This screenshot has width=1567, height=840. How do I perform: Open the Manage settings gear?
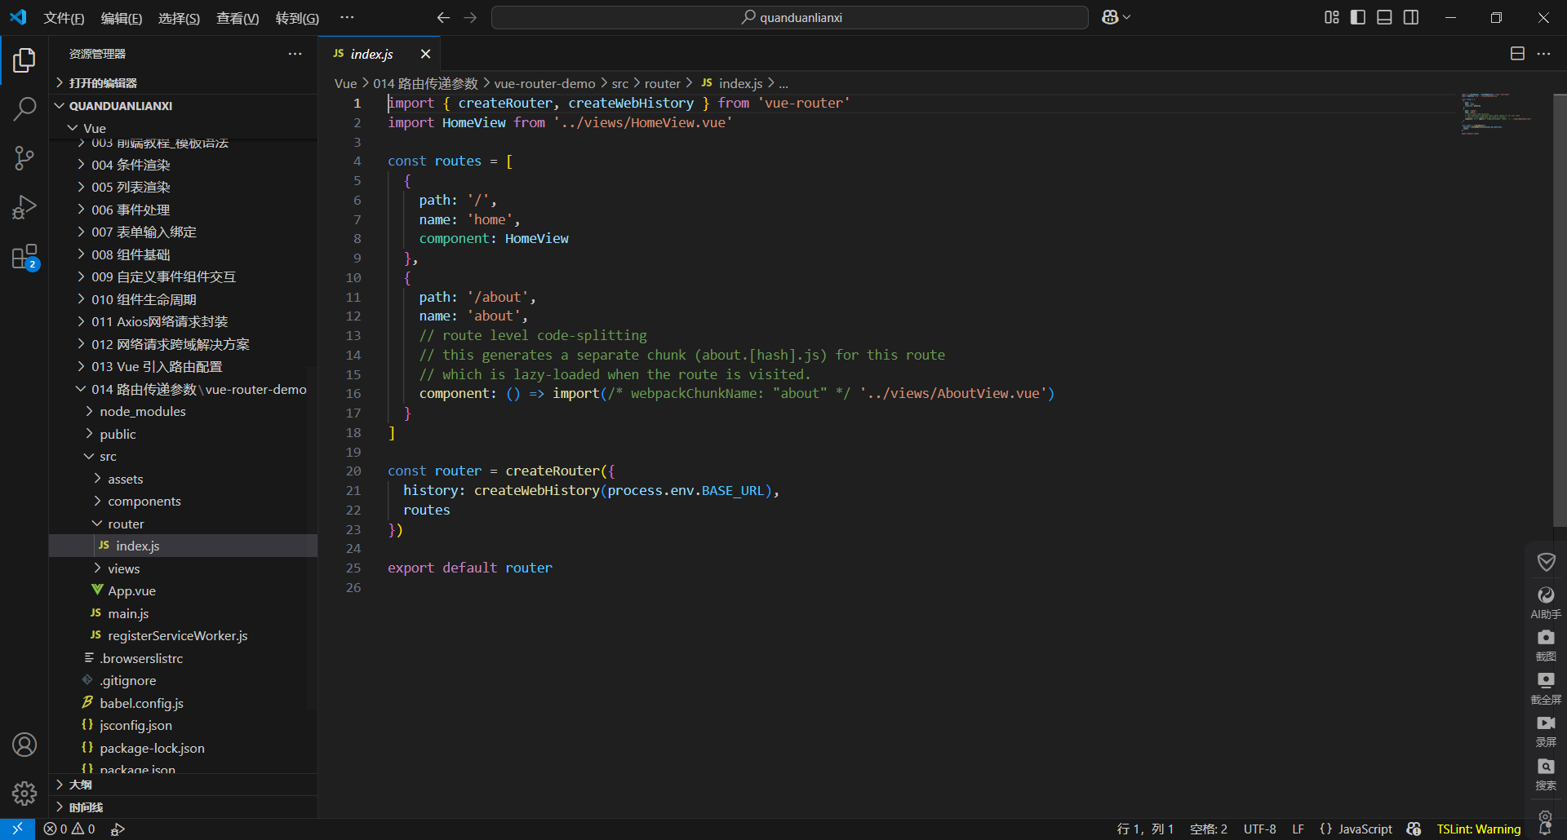[24, 793]
